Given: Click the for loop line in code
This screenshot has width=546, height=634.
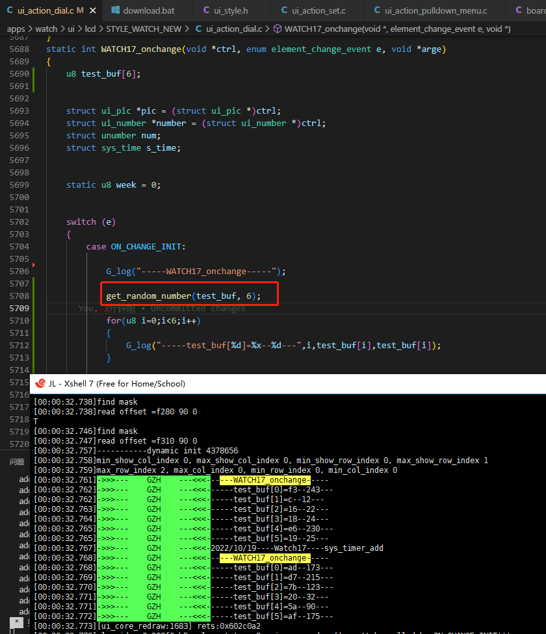Looking at the screenshot, I should 153,321.
